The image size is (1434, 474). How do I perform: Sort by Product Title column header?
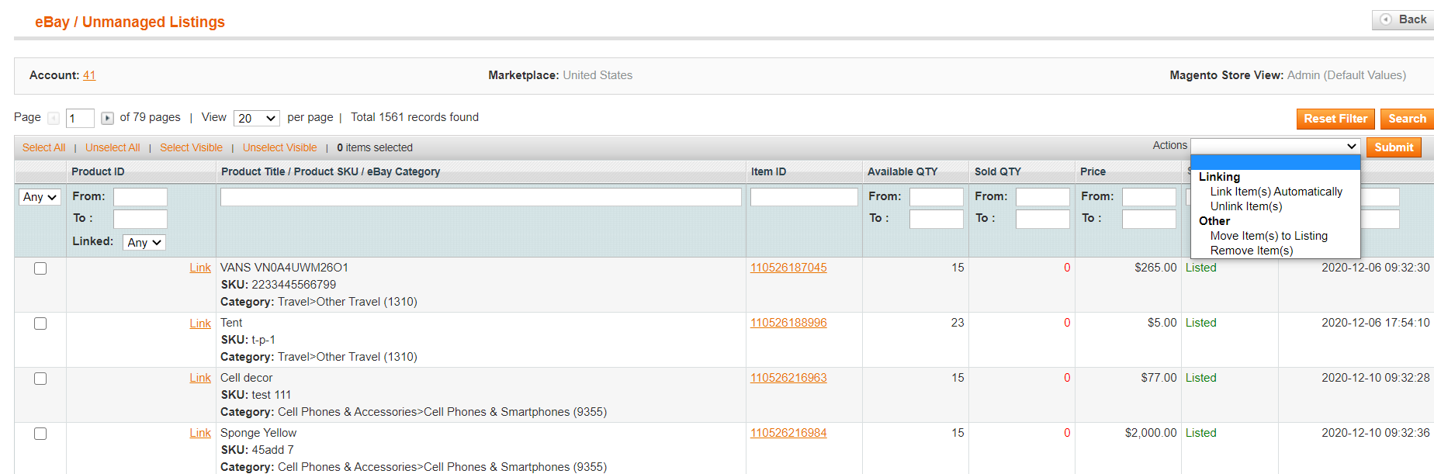[x=331, y=171]
